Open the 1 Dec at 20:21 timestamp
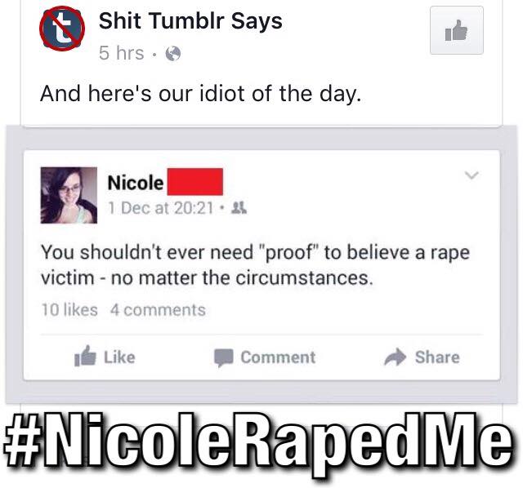 [160, 208]
